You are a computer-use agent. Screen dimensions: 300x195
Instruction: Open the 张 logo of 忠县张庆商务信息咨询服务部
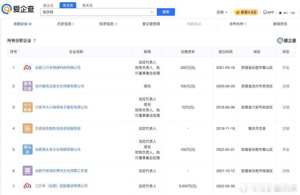coord(27,128)
